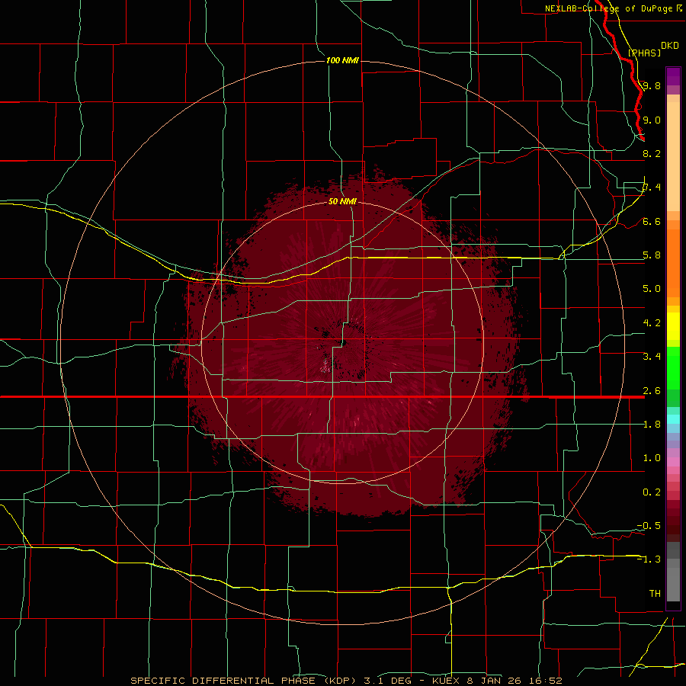Click the purple segment at top of color bar
Image resolution: width=686 pixels, height=686 pixels.
pos(673,76)
